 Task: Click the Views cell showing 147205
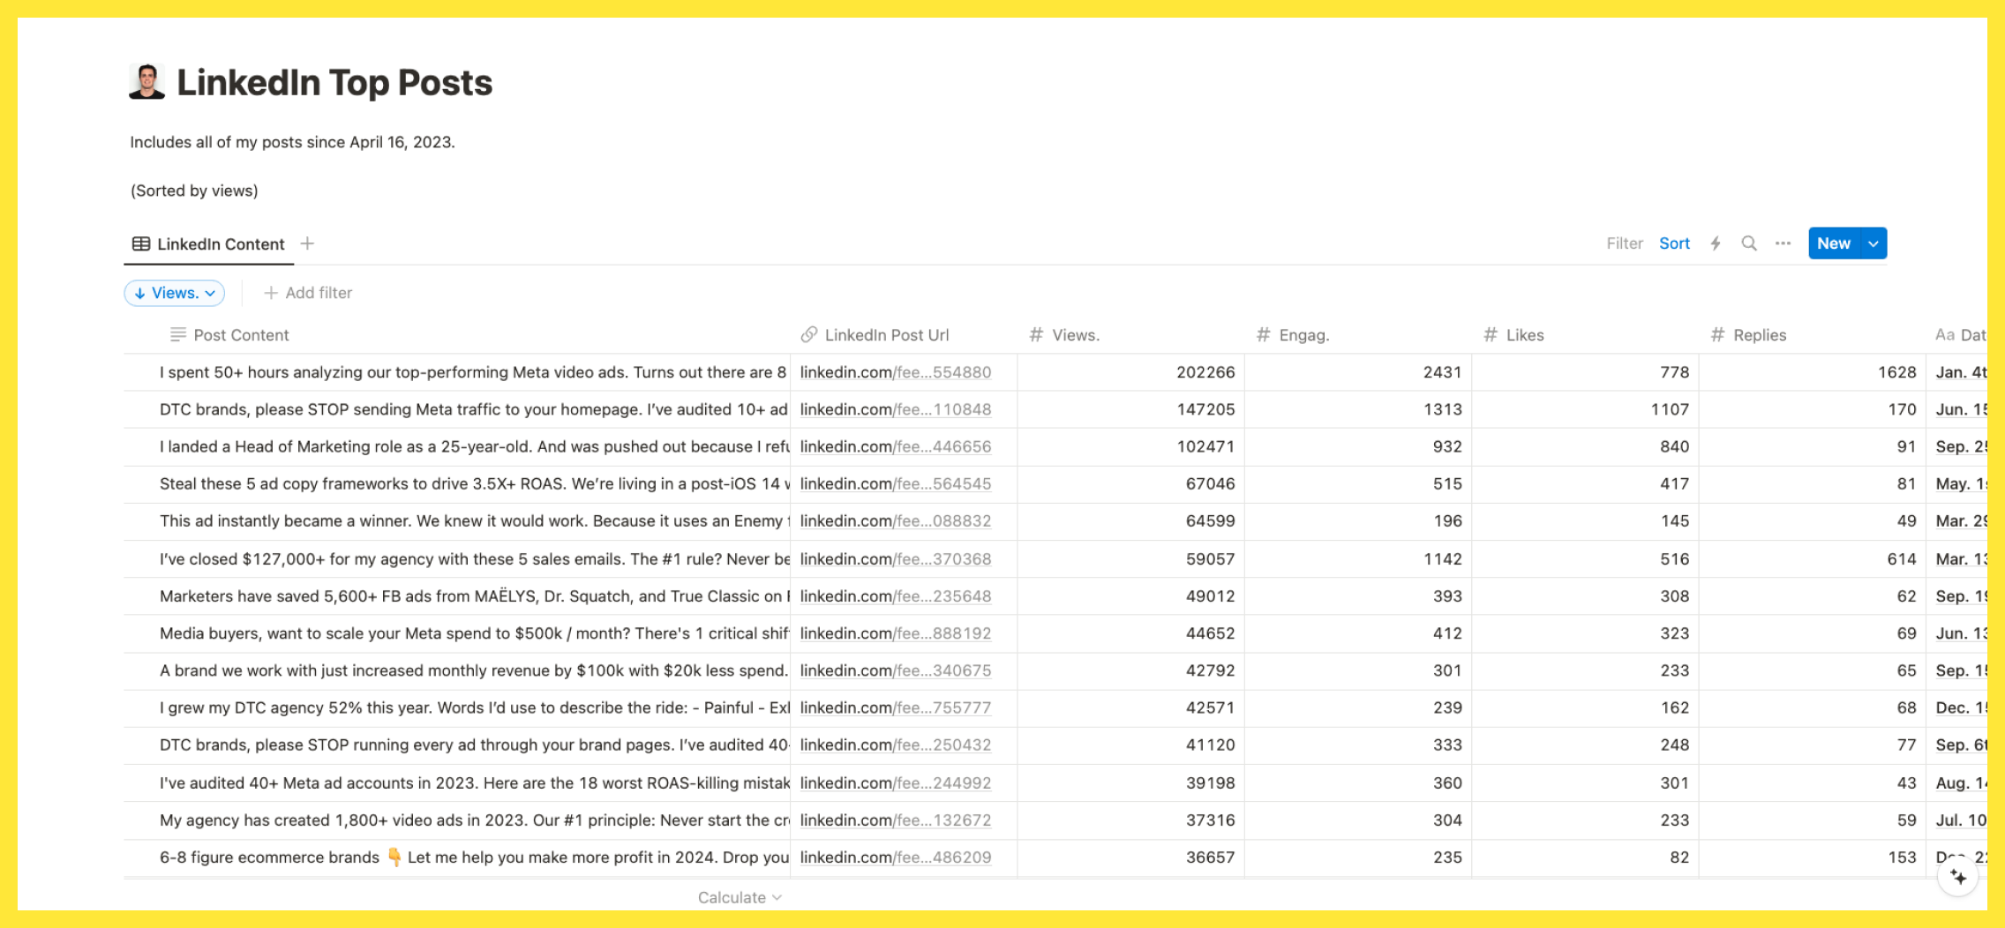[1131, 409]
